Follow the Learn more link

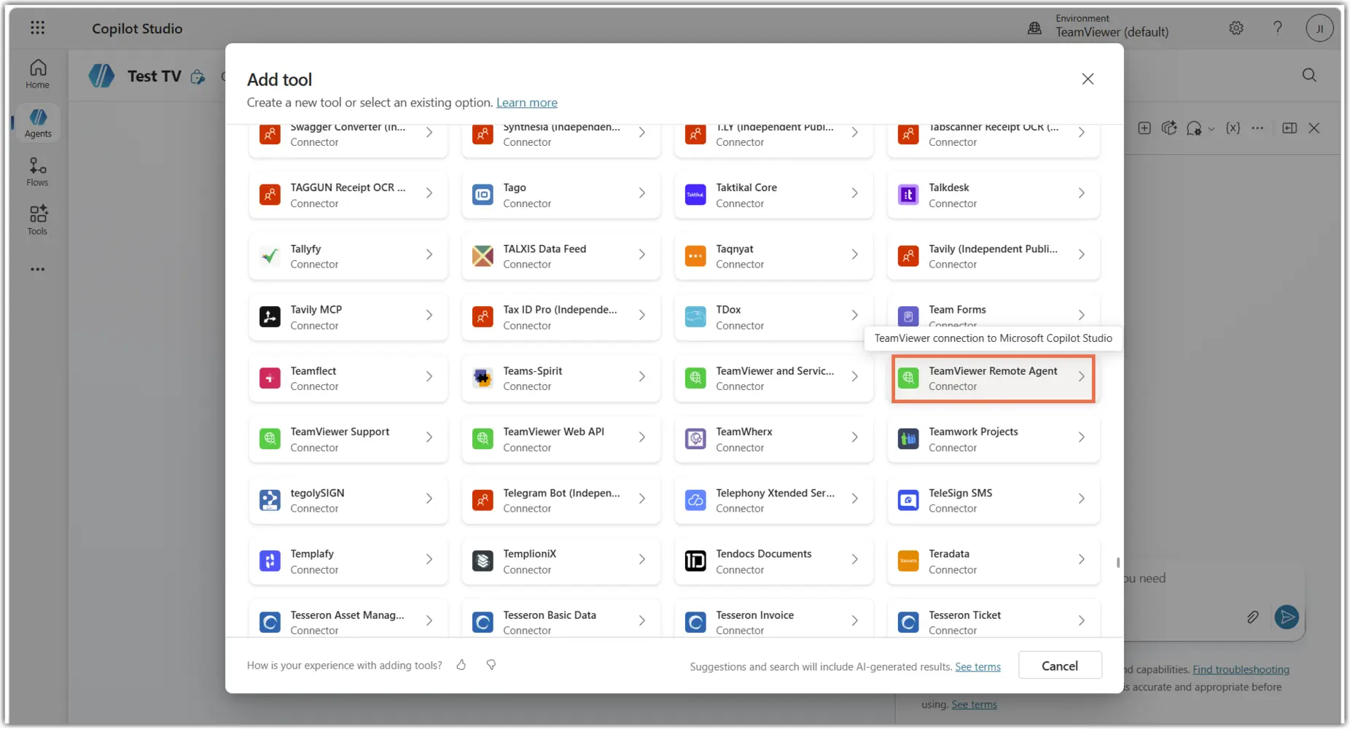coord(527,103)
